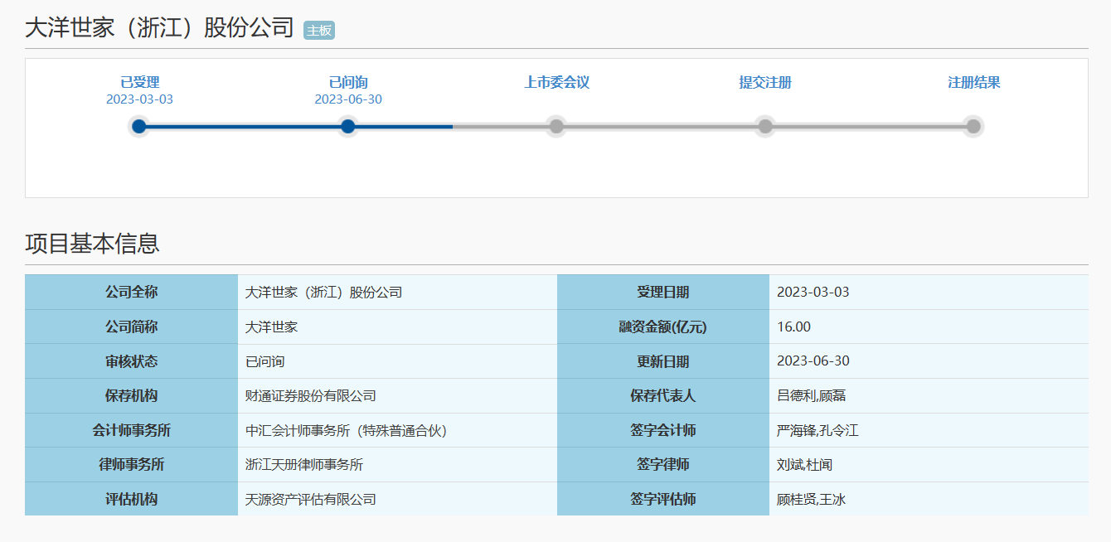Click the 大洋世家 short name value

tap(271, 327)
